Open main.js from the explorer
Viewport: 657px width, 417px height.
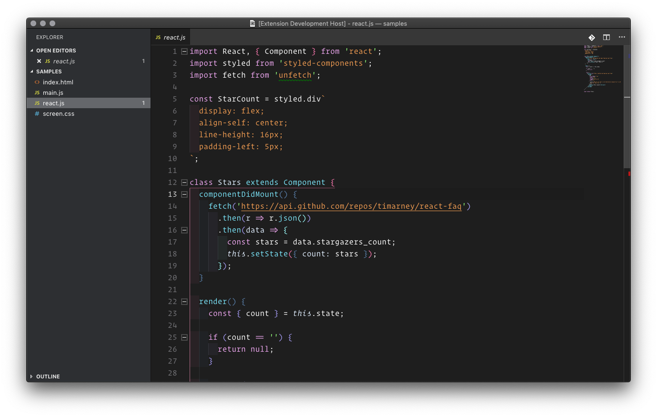89,92
